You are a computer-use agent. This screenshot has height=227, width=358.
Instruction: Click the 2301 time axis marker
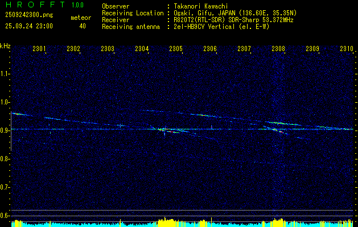pyautogui.click(x=39, y=49)
